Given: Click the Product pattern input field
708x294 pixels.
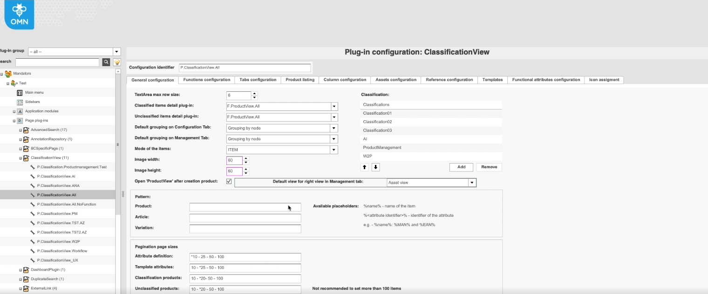Looking at the screenshot, I should click(x=245, y=207).
